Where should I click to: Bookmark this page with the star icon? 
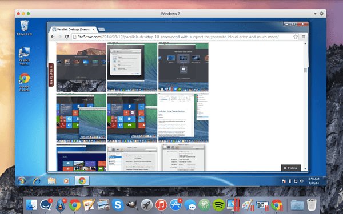tap(296, 37)
